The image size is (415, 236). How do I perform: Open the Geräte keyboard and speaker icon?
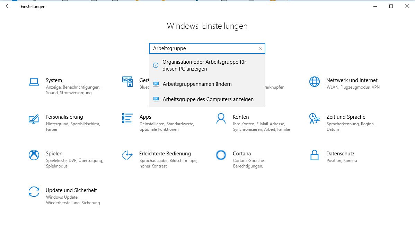(x=127, y=82)
